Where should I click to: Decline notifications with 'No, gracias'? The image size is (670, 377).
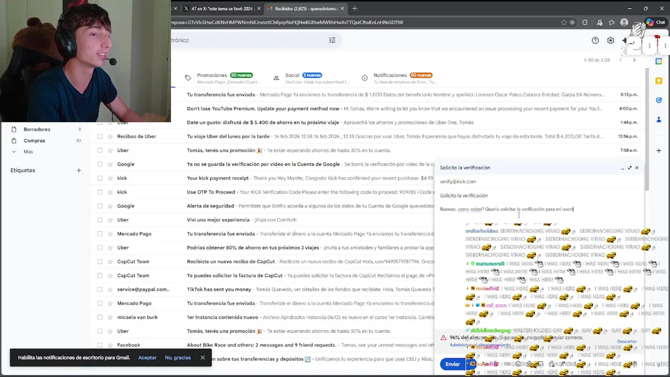[177, 358]
